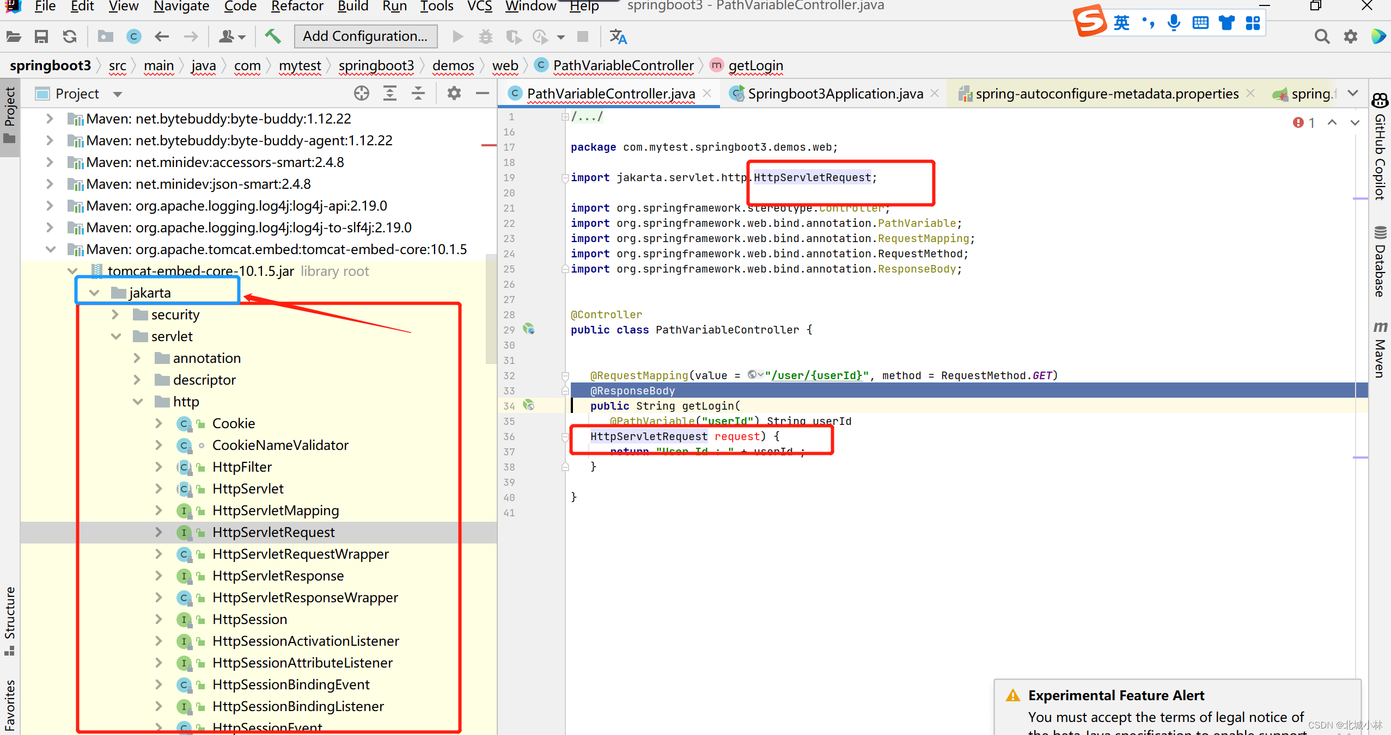Open the VCS menu
This screenshot has height=735, width=1391.
[480, 6]
